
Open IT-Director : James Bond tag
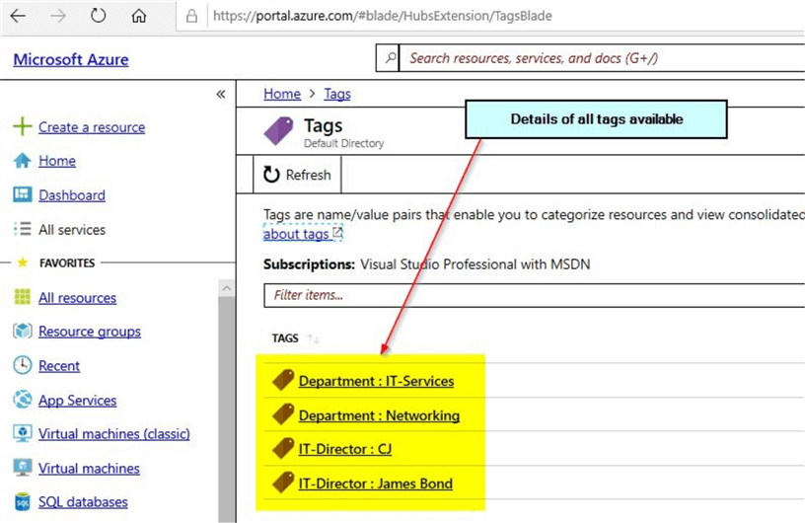tap(375, 484)
